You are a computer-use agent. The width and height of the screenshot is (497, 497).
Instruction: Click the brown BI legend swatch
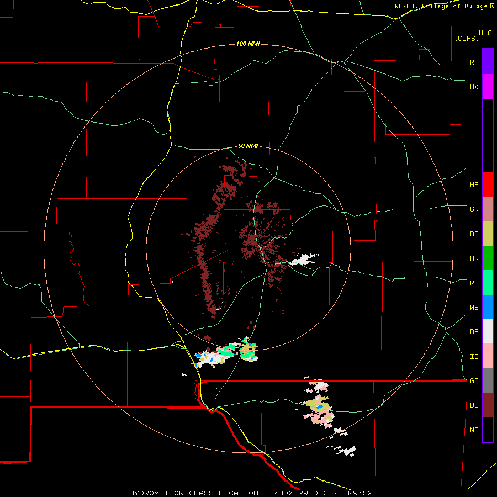[x=488, y=405]
